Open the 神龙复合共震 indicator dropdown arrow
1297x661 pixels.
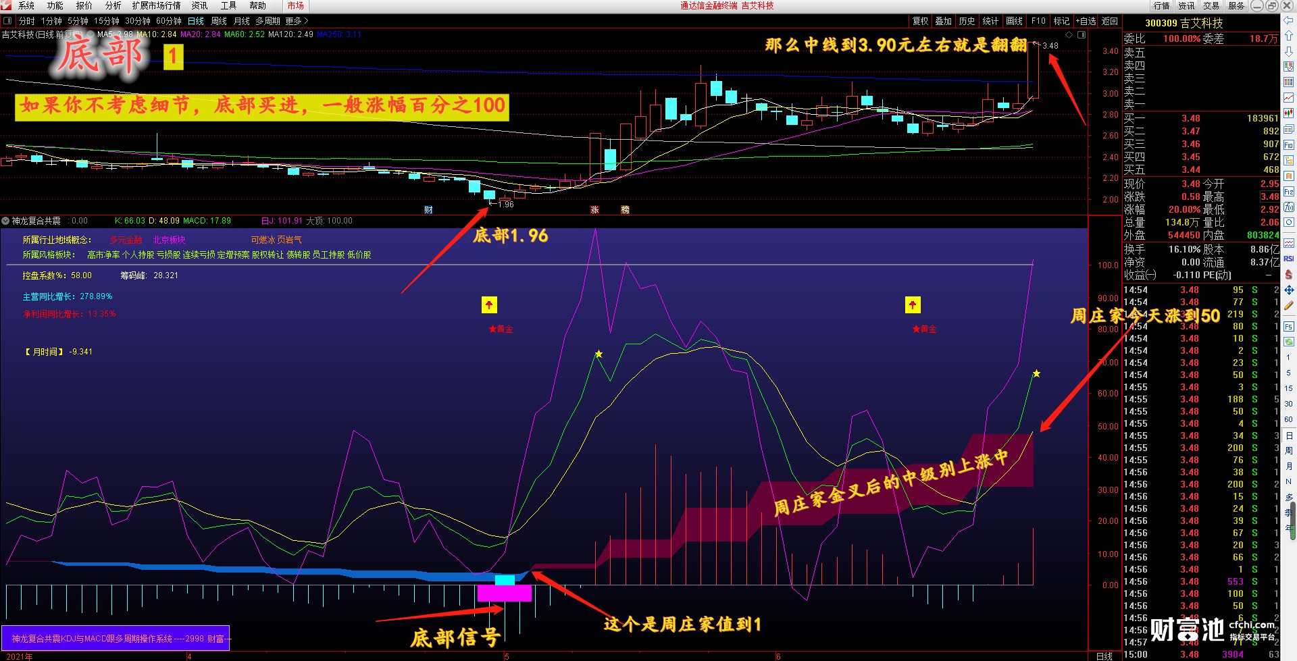[5, 221]
